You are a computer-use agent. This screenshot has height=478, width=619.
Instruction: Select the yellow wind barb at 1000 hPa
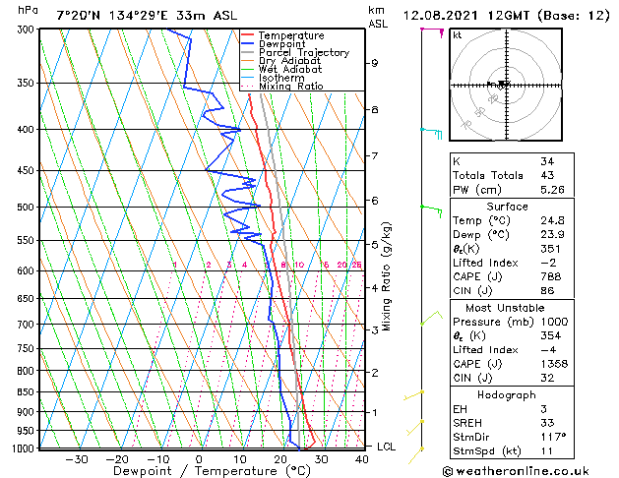[415, 455]
